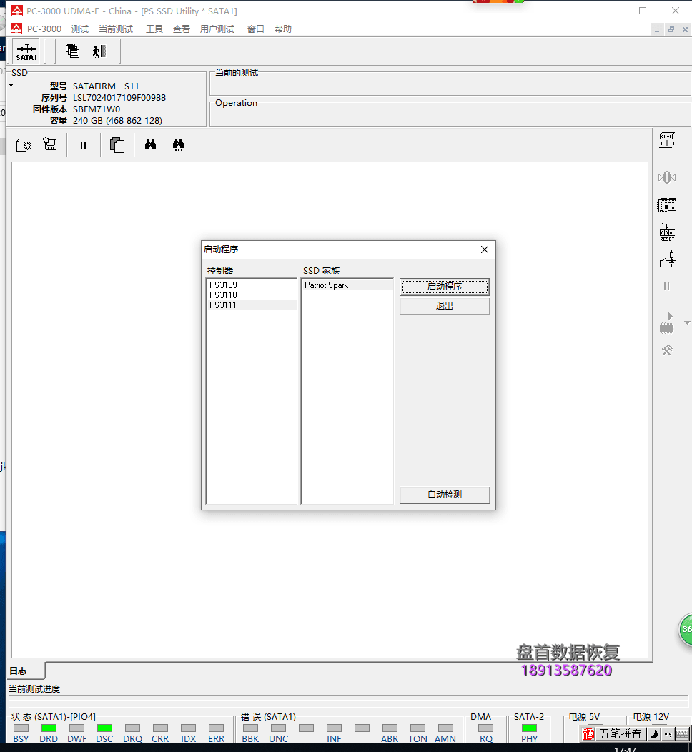Image resolution: width=692 pixels, height=752 pixels.
Task: Click the document with gear icon
Action: [24, 145]
